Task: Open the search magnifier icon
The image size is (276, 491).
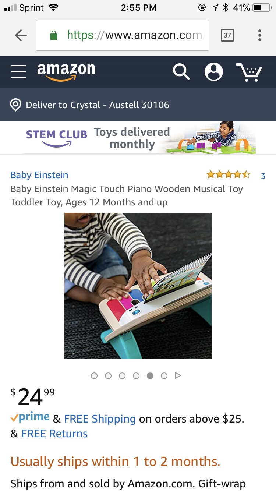Action: (x=181, y=71)
